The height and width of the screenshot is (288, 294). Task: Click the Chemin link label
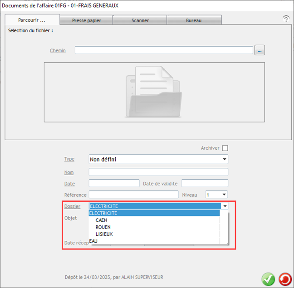point(58,50)
